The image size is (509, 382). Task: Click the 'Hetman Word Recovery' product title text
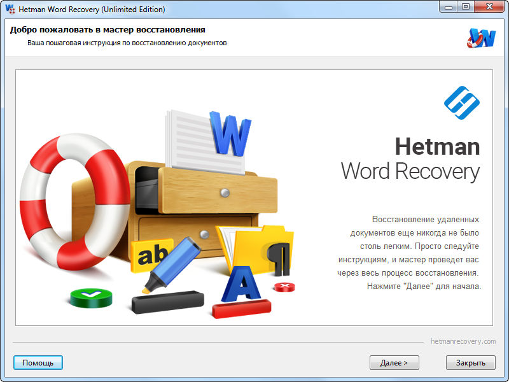[x=410, y=159]
